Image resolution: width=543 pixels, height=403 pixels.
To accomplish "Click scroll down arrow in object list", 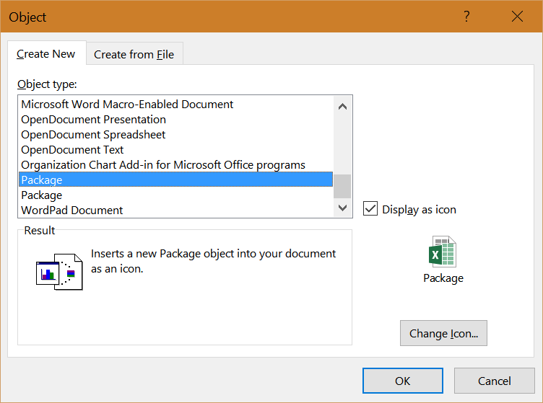I will point(342,208).
